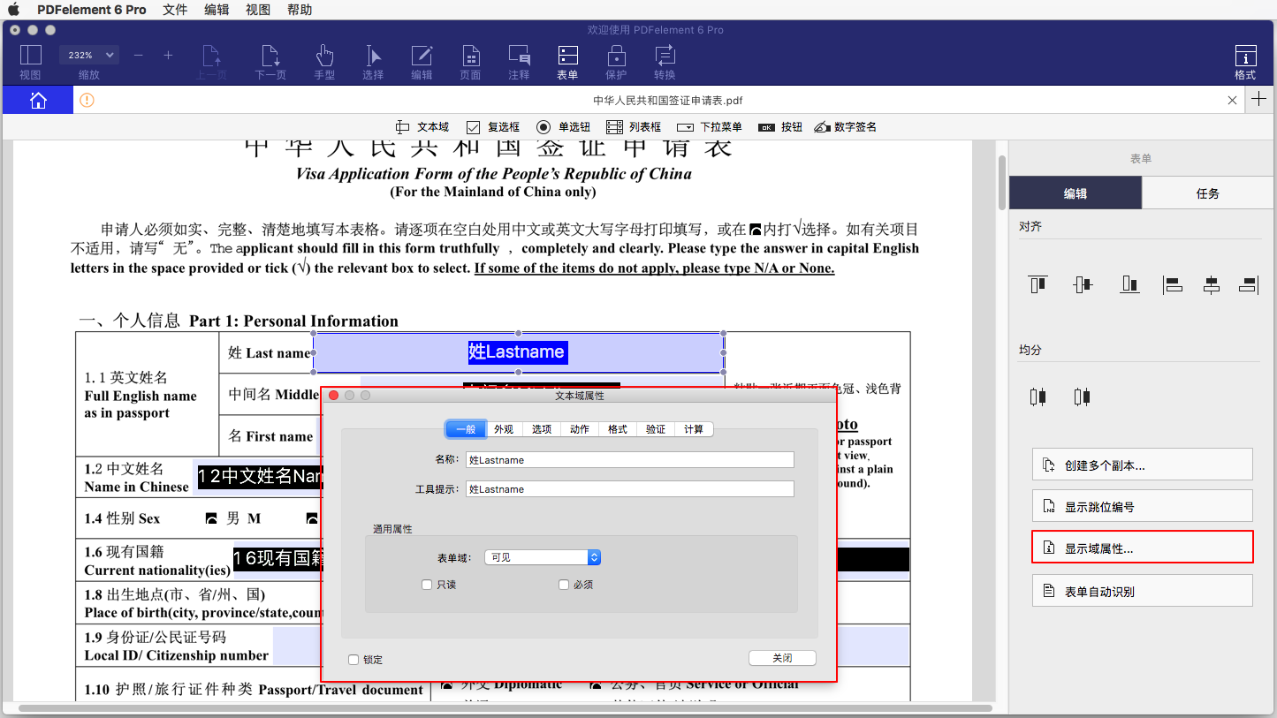Activate the 选择 (Select) tool

click(373, 62)
